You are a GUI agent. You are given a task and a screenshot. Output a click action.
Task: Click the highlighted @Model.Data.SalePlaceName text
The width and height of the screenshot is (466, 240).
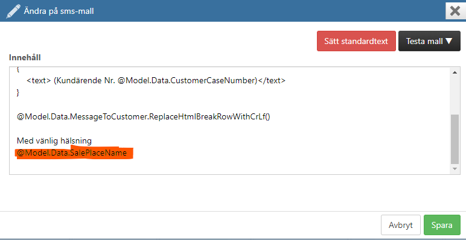pyautogui.click(x=72, y=153)
